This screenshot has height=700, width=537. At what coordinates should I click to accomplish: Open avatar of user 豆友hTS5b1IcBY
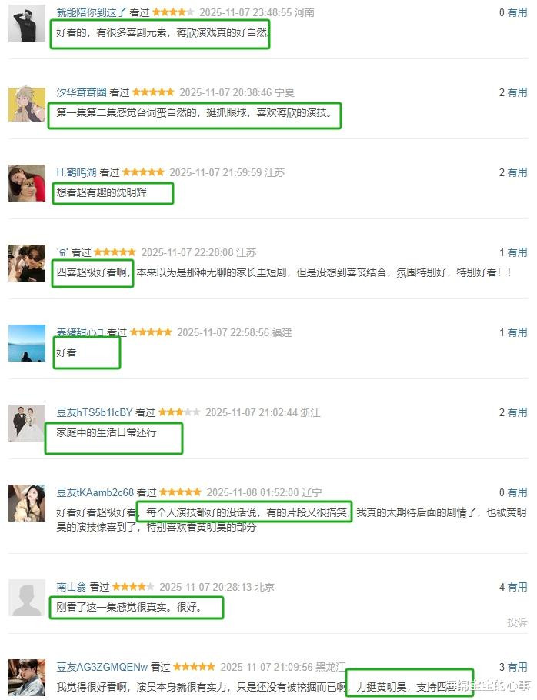27,423
